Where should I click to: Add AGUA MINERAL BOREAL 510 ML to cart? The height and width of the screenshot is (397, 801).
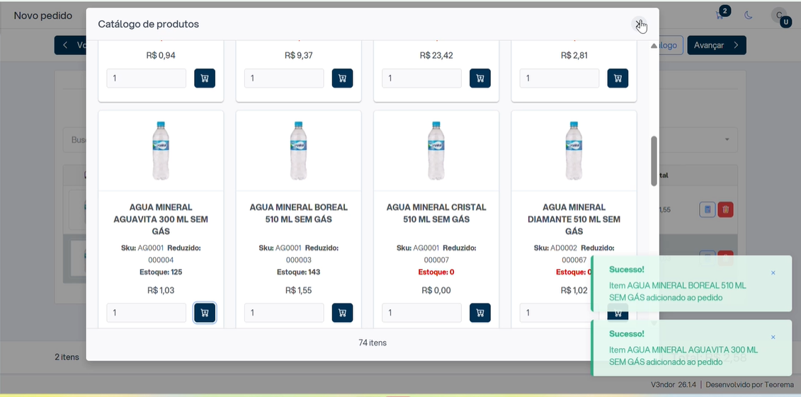pyautogui.click(x=342, y=313)
